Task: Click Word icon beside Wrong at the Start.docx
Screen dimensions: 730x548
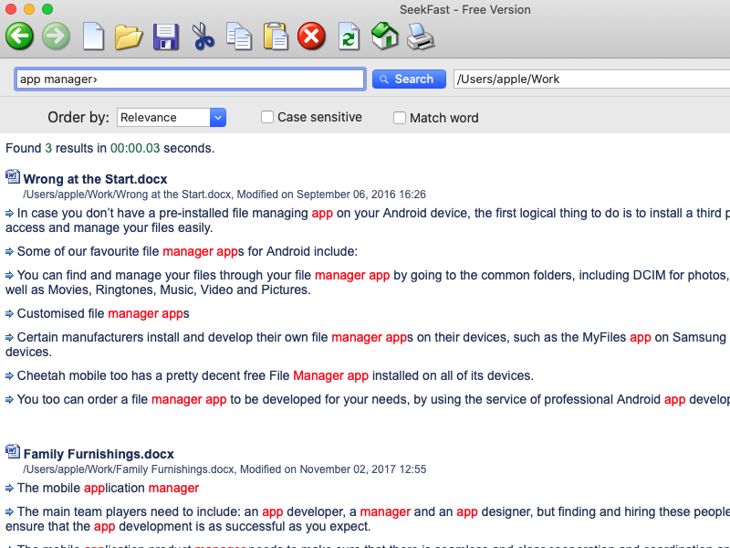Action: point(13,177)
